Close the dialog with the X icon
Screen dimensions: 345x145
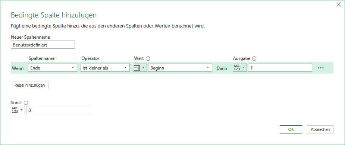[x=339, y=4]
